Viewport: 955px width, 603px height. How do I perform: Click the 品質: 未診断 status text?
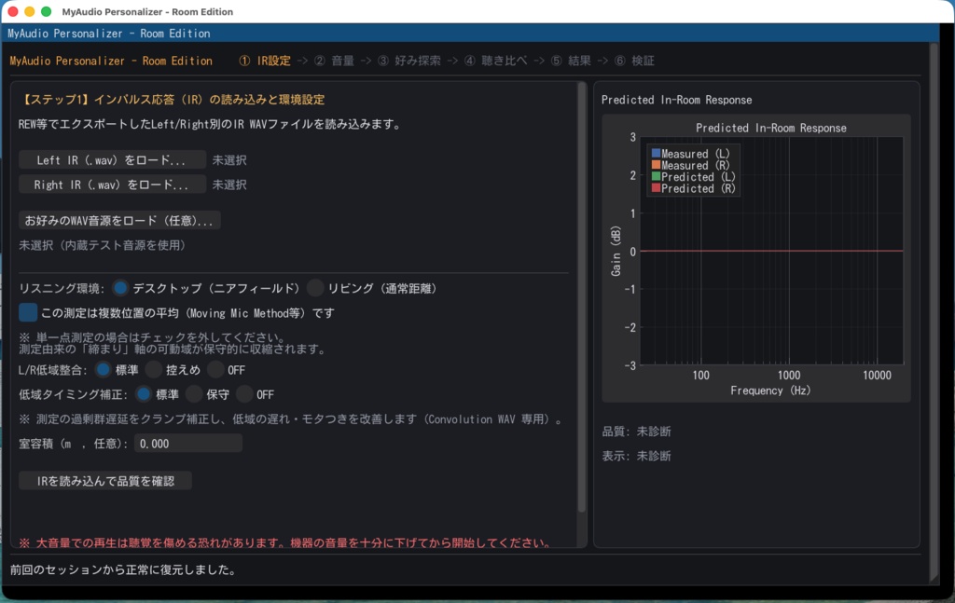636,432
